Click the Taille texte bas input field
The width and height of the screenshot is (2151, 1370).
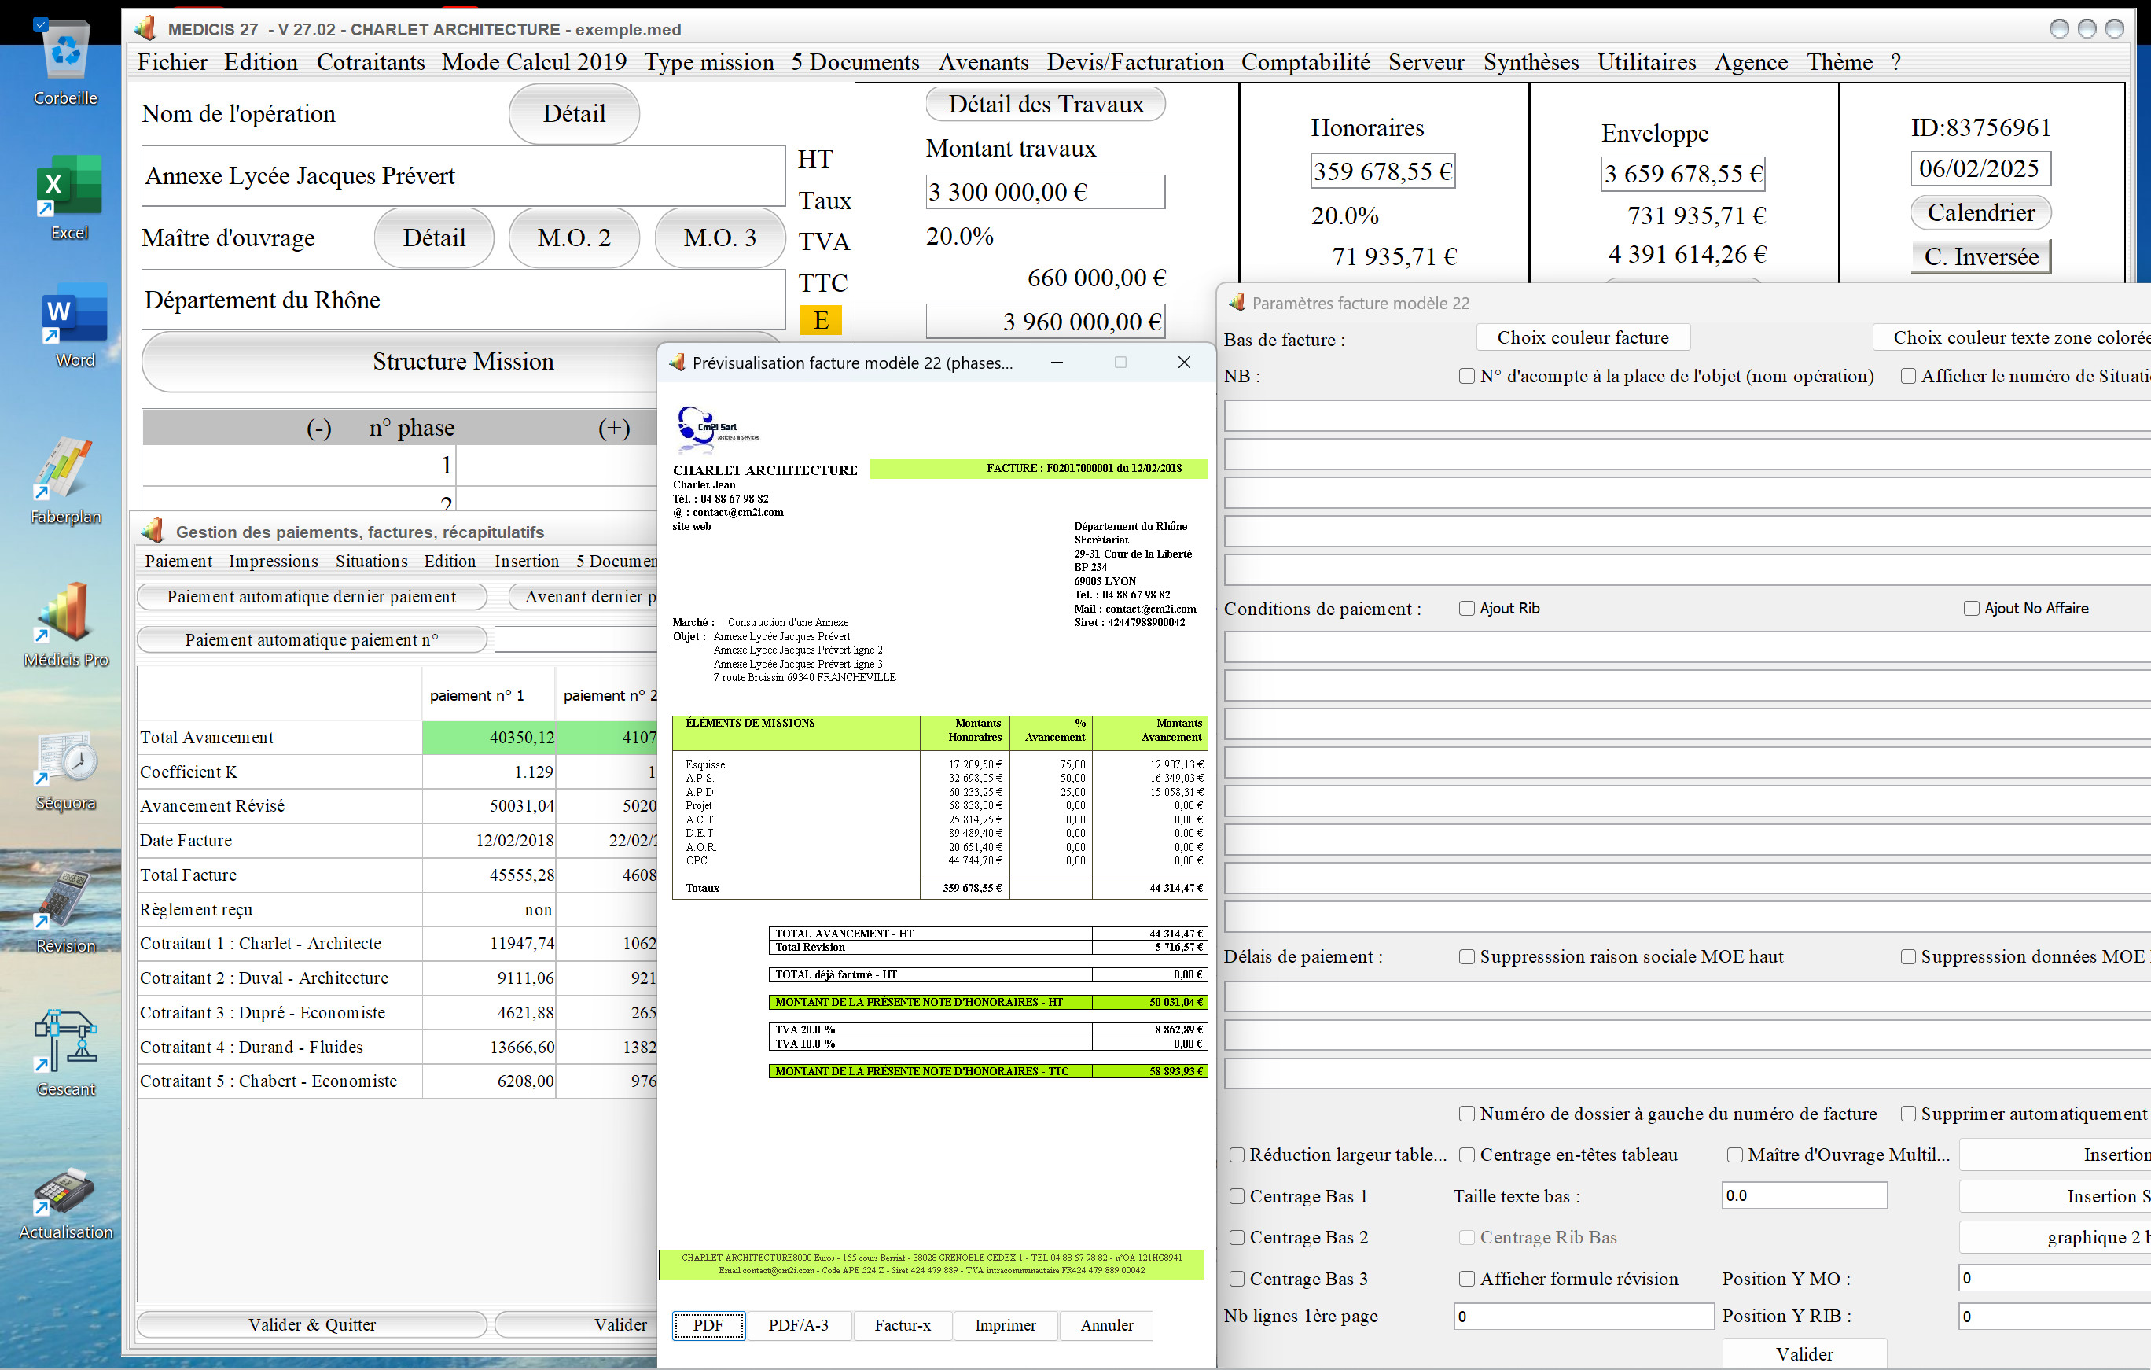1804,1195
